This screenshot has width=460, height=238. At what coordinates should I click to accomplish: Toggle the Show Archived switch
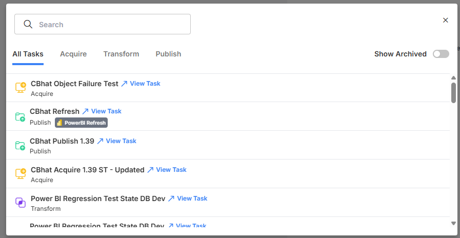[441, 54]
